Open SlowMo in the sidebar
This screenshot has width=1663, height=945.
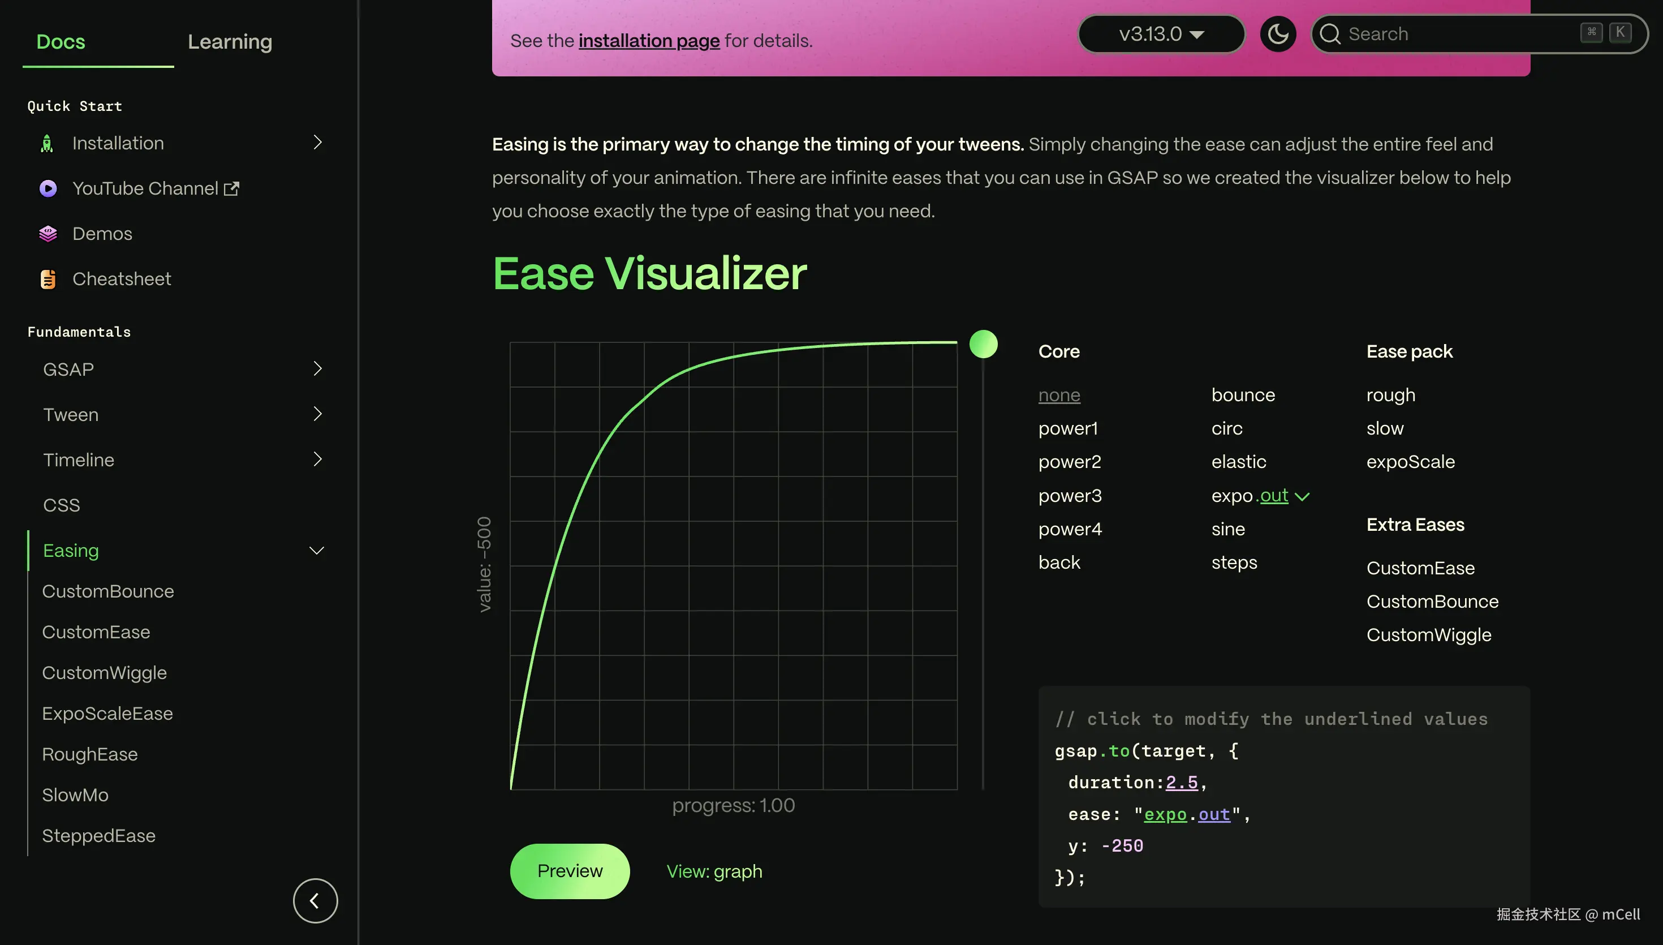(x=75, y=795)
